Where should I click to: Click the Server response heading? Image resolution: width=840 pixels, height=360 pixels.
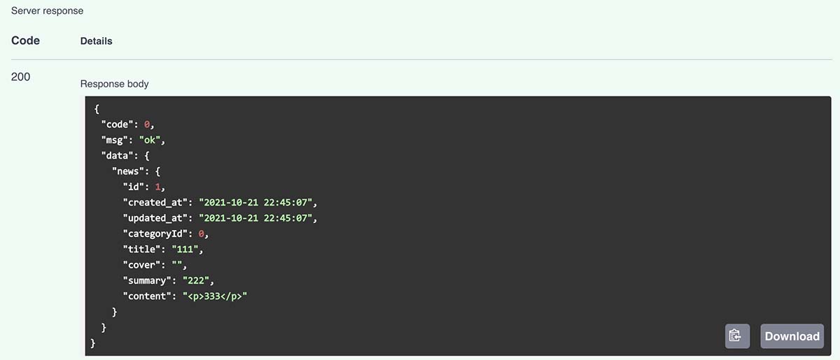point(47,11)
